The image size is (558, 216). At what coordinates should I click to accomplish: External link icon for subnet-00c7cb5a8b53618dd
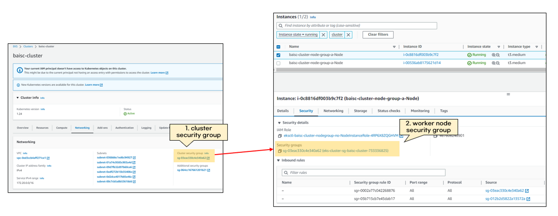point(134,181)
